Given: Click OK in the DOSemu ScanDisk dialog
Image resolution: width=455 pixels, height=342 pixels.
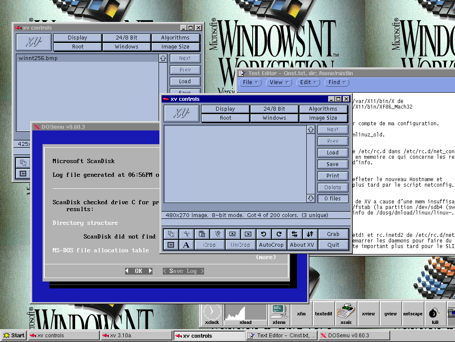Looking at the screenshot, I should (139, 271).
